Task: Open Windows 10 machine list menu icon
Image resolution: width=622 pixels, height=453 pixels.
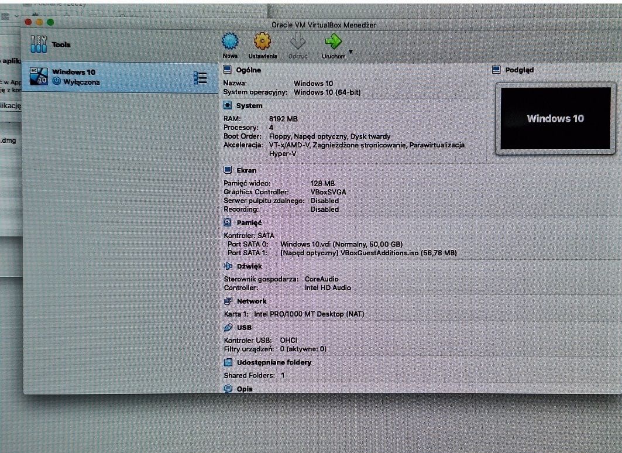Action: (x=200, y=78)
